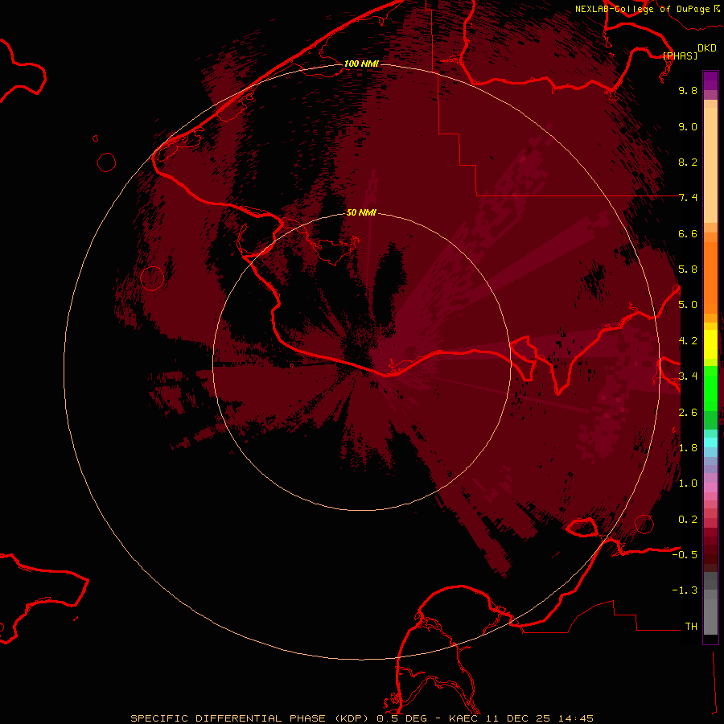Click the 1.0 value on the color scale

click(x=688, y=483)
